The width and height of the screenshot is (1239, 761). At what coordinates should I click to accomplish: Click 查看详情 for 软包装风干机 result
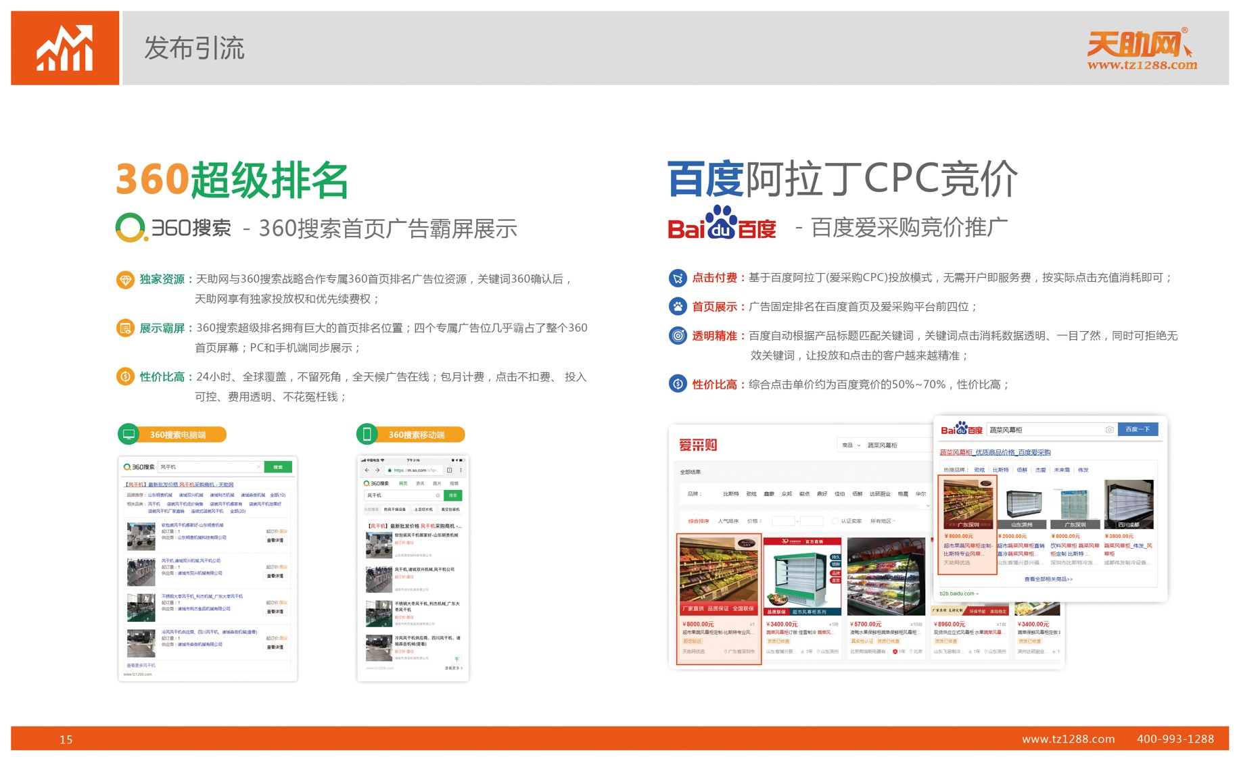coord(275,541)
